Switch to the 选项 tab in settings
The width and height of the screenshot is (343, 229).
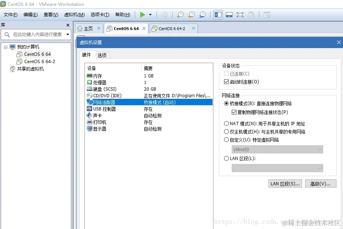tap(102, 55)
